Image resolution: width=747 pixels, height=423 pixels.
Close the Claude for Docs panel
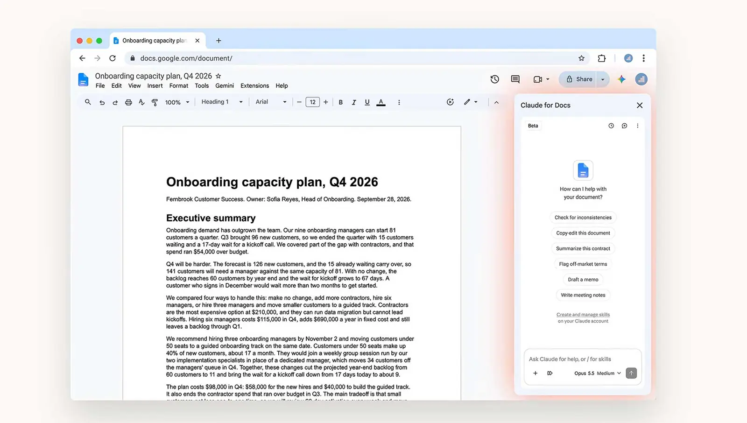coord(640,106)
